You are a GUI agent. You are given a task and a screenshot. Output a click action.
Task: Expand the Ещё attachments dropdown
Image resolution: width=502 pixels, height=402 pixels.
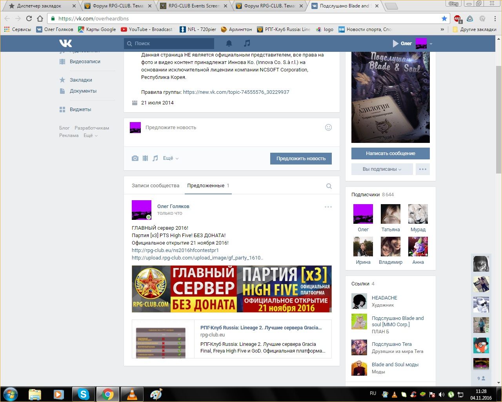point(171,158)
